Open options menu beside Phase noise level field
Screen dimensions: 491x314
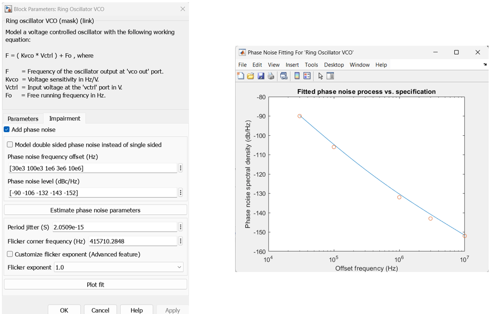pos(180,192)
